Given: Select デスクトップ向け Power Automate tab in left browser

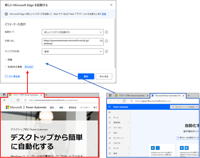Looking at the screenshot, I should click(25, 95).
